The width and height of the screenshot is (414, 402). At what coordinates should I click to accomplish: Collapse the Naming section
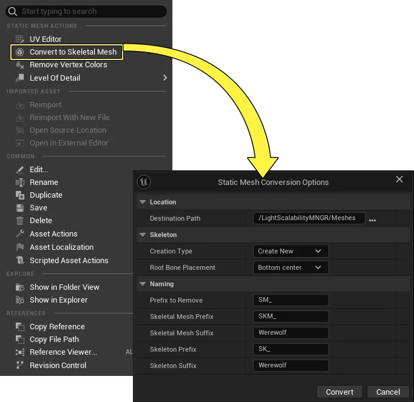[143, 284]
